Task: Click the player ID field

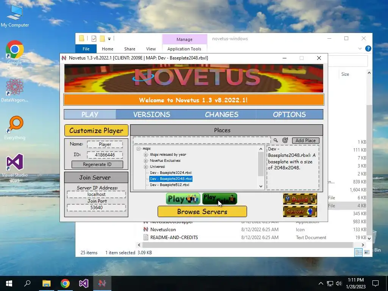Action: click(x=105, y=155)
